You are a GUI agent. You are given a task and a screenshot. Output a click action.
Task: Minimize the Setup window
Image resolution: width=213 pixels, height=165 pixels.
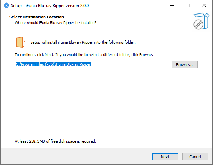click(171, 5)
